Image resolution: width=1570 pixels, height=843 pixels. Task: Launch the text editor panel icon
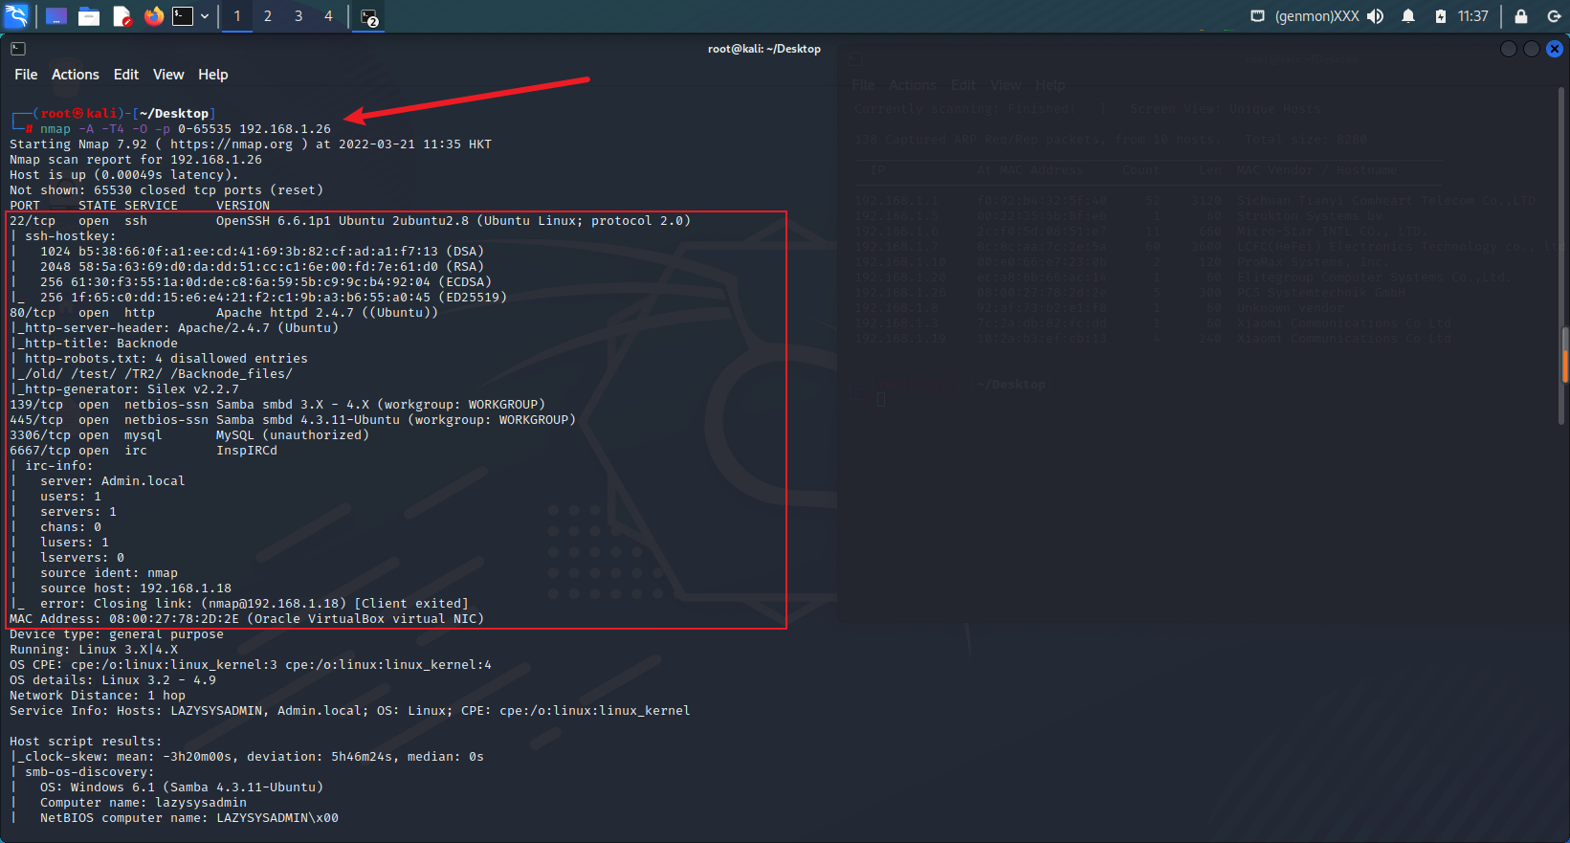point(122,16)
